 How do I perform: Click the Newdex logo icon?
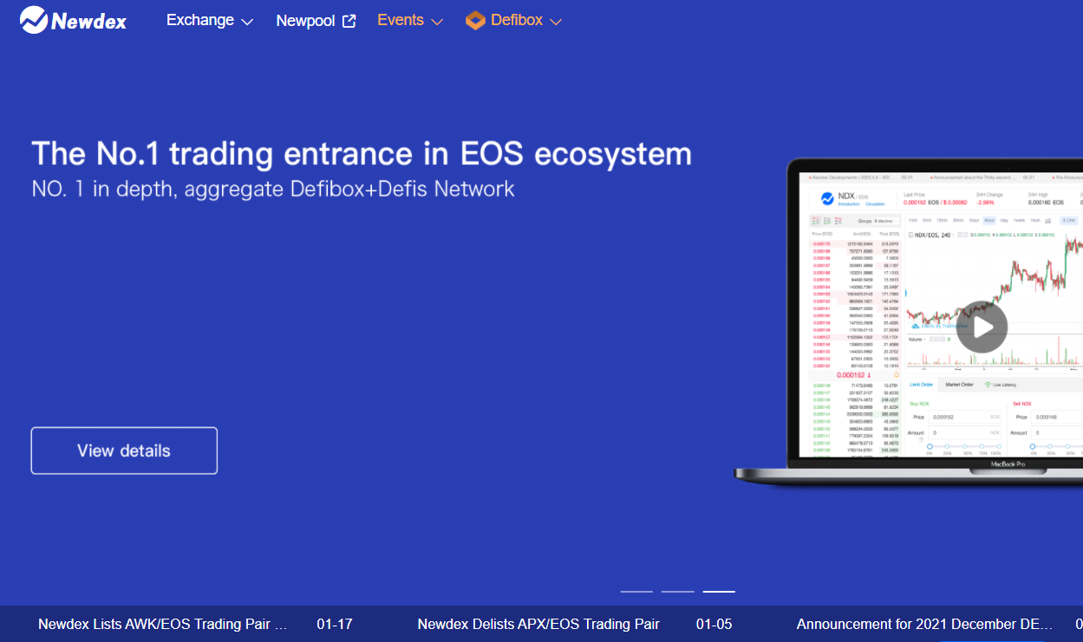(34, 20)
